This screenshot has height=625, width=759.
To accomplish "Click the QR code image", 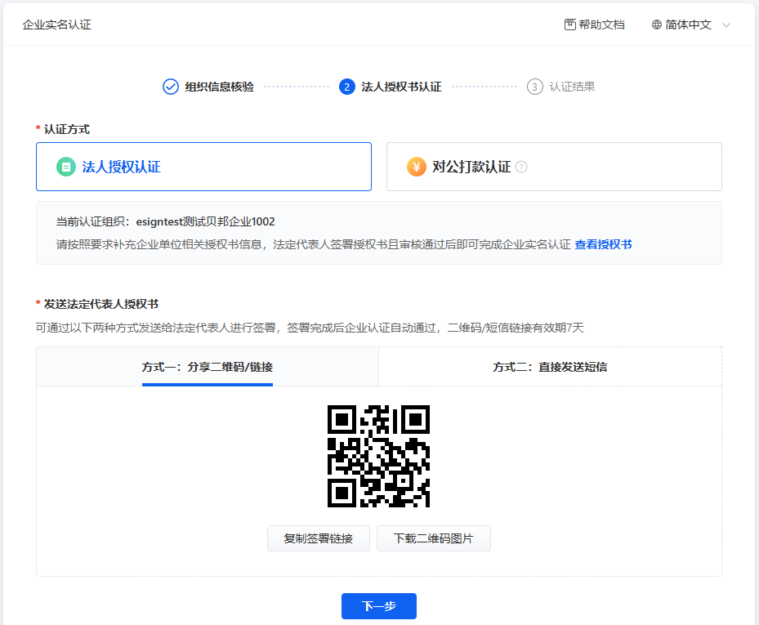I will [378, 456].
